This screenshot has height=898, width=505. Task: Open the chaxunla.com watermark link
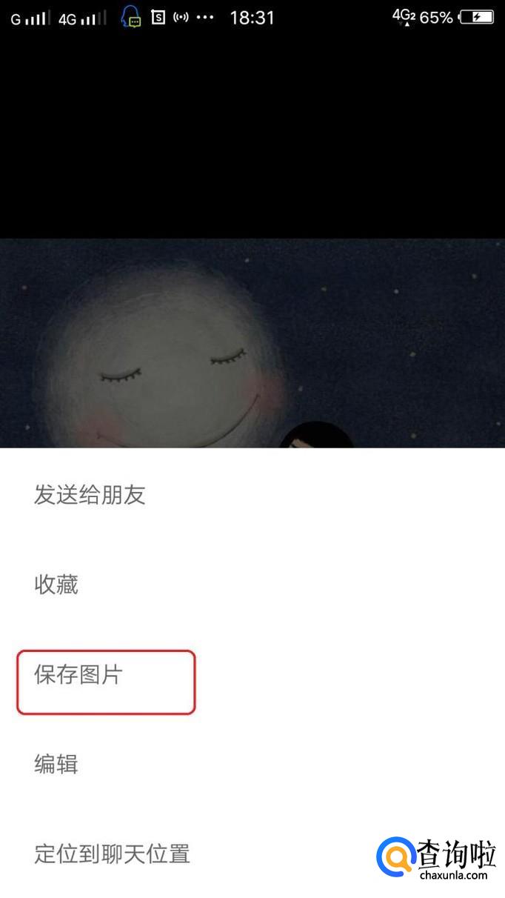pyautogui.click(x=453, y=875)
